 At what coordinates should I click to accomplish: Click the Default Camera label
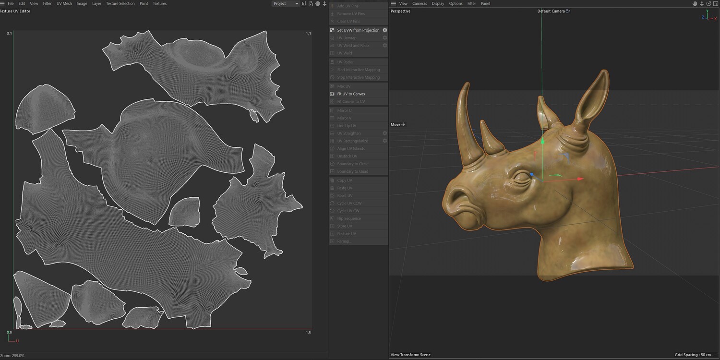pos(551,11)
